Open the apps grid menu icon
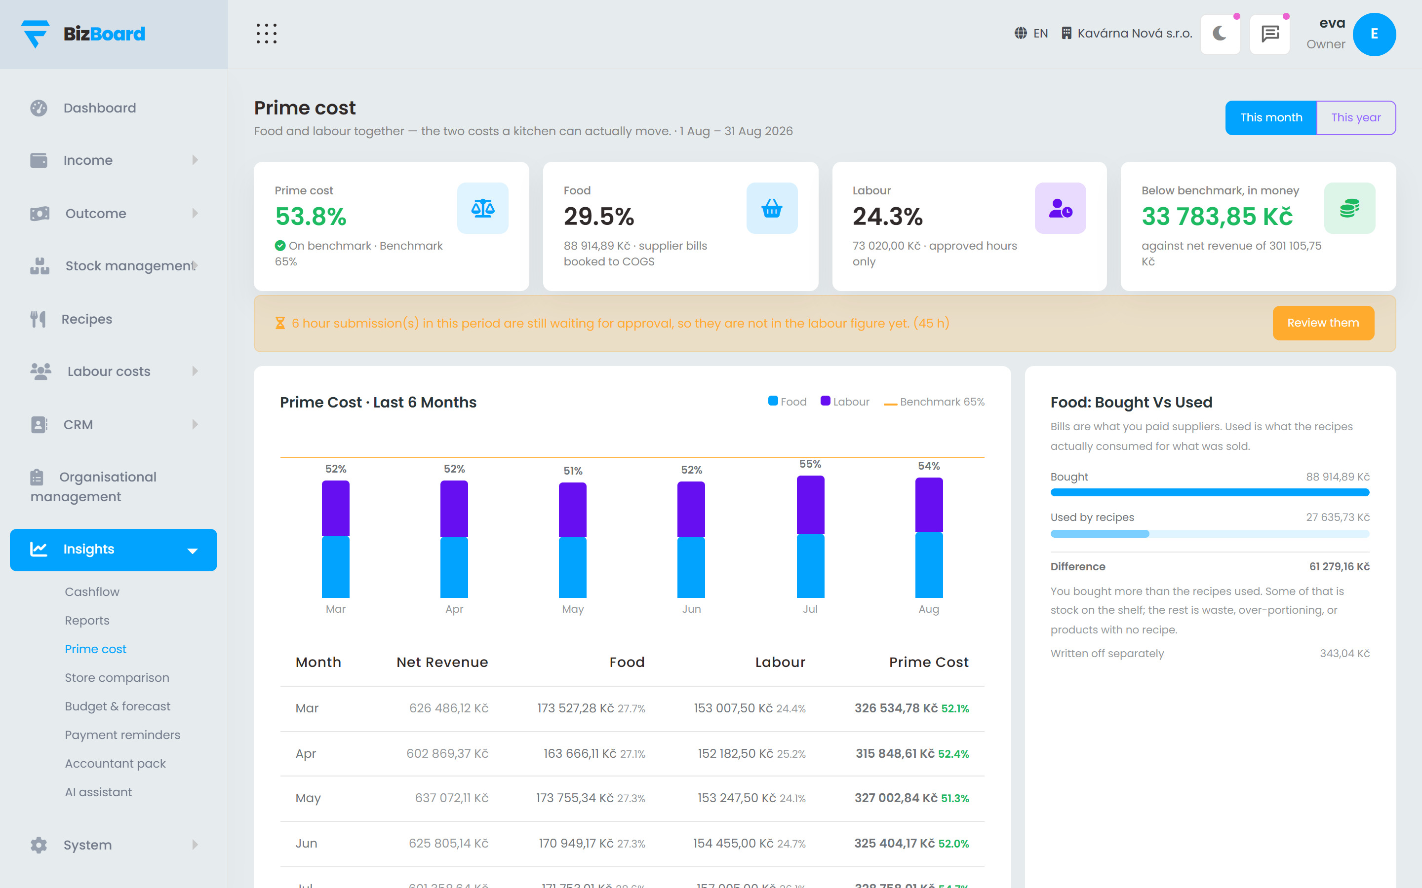The height and width of the screenshot is (888, 1422). (x=266, y=34)
